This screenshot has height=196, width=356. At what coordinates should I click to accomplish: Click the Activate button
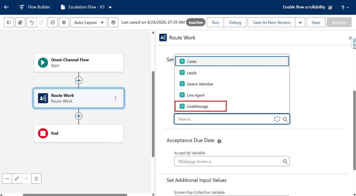coord(339,22)
